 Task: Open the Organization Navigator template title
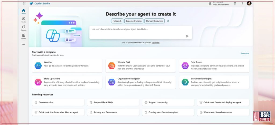[x=129, y=79]
